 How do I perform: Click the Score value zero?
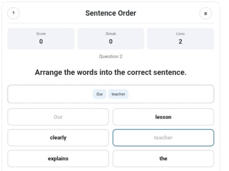point(41,42)
